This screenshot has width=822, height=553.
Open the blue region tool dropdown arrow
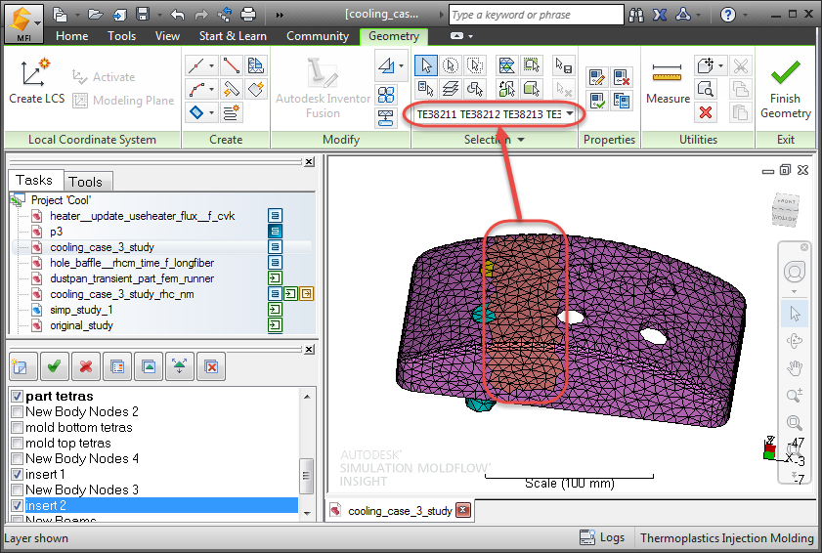coord(211,112)
